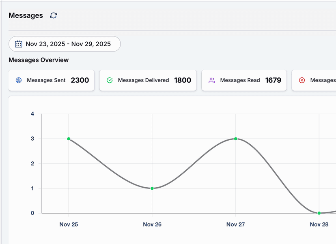Screen dimensions: 336x244
Task: Click the green point at Nov 26 on the chart
Action: click(152, 188)
